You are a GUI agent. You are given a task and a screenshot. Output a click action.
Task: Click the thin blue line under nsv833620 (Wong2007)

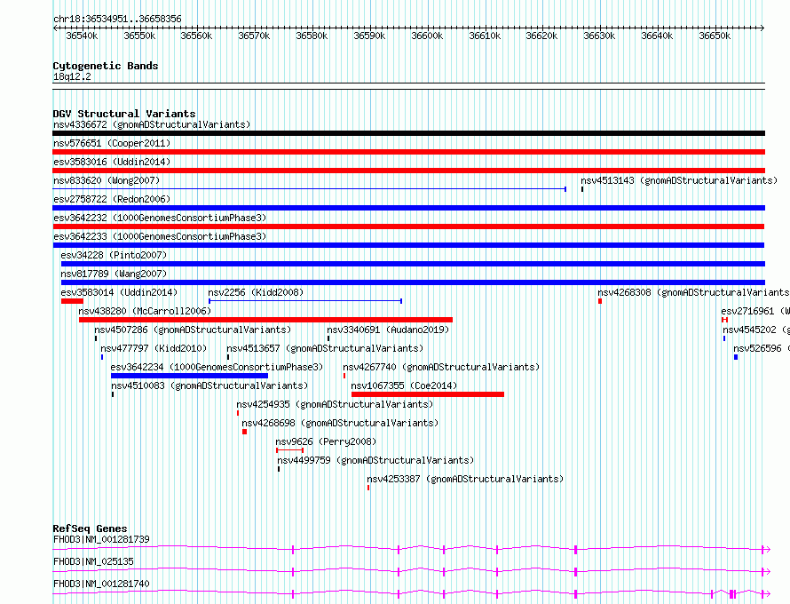[310, 189]
